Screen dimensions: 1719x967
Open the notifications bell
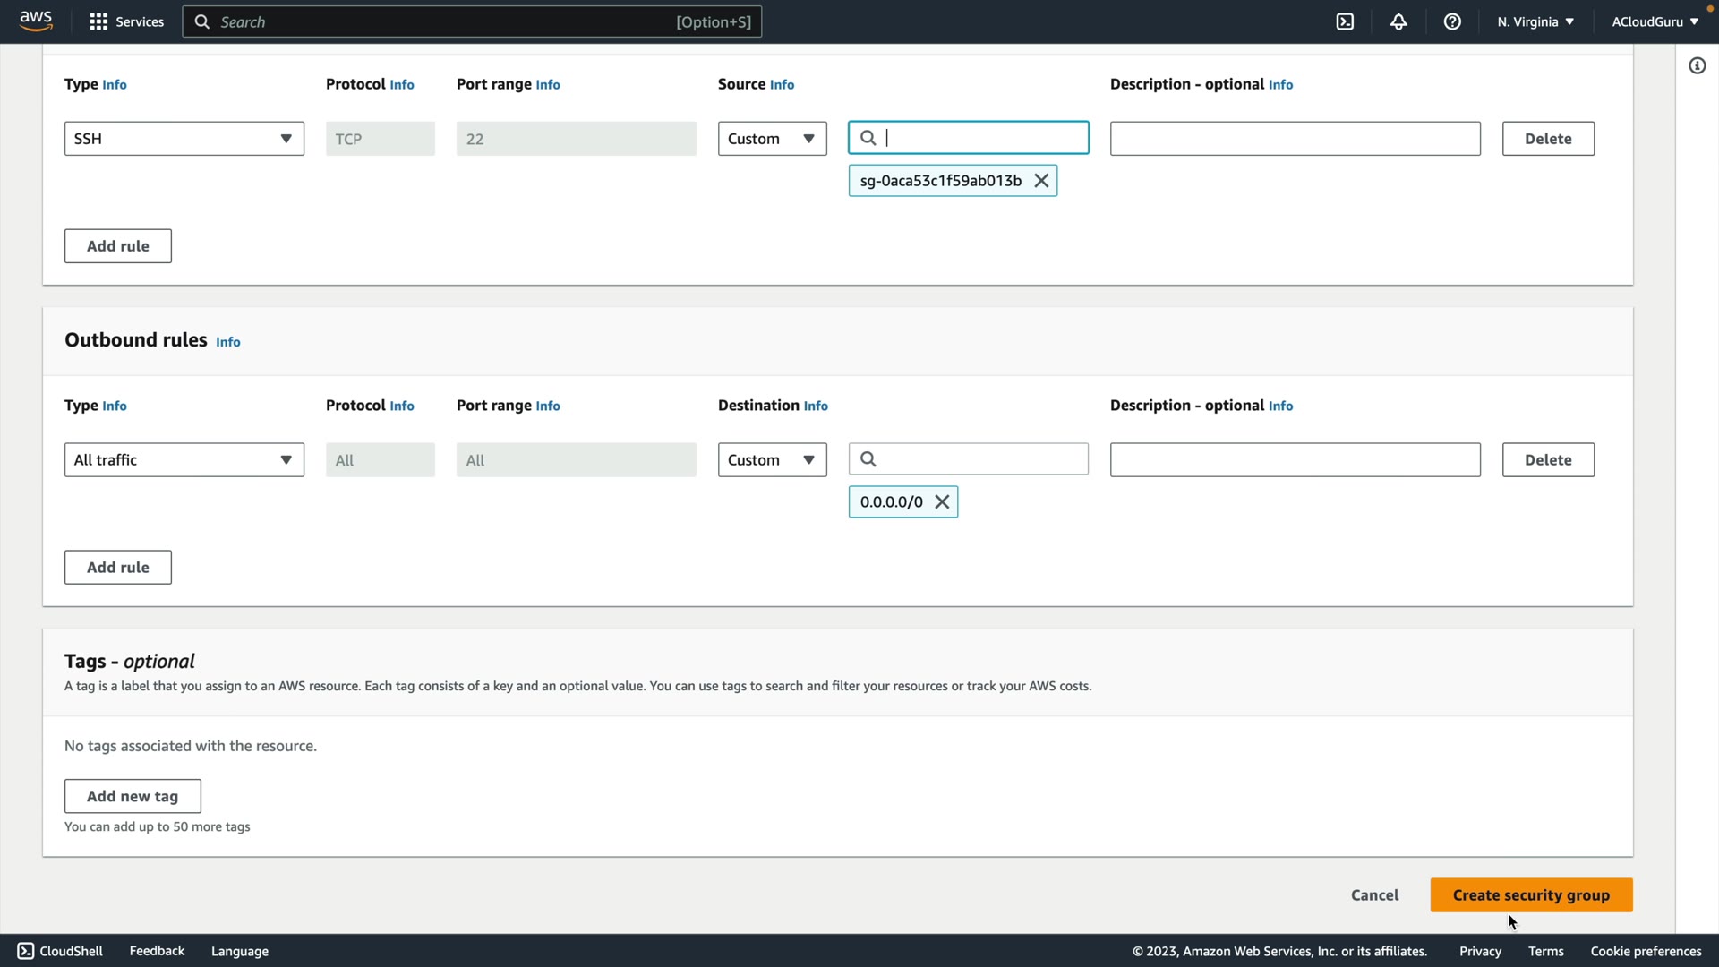pos(1398,21)
